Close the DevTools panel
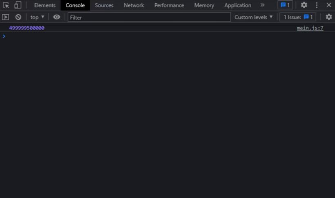 [329, 5]
